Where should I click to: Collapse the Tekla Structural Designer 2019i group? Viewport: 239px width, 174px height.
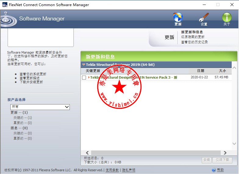pyautogui.click(x=84, y=65)
